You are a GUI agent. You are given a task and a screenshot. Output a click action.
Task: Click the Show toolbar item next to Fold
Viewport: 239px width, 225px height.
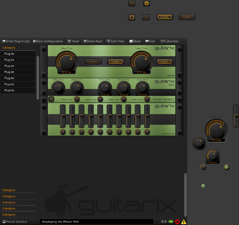click(135, 41)
